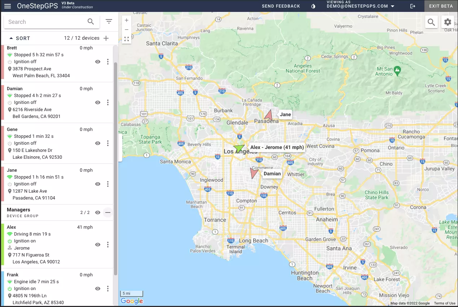The height and width of the screenshot is (307, 458).
Task: Click the 5 mi scale bar
Action: 131,293
